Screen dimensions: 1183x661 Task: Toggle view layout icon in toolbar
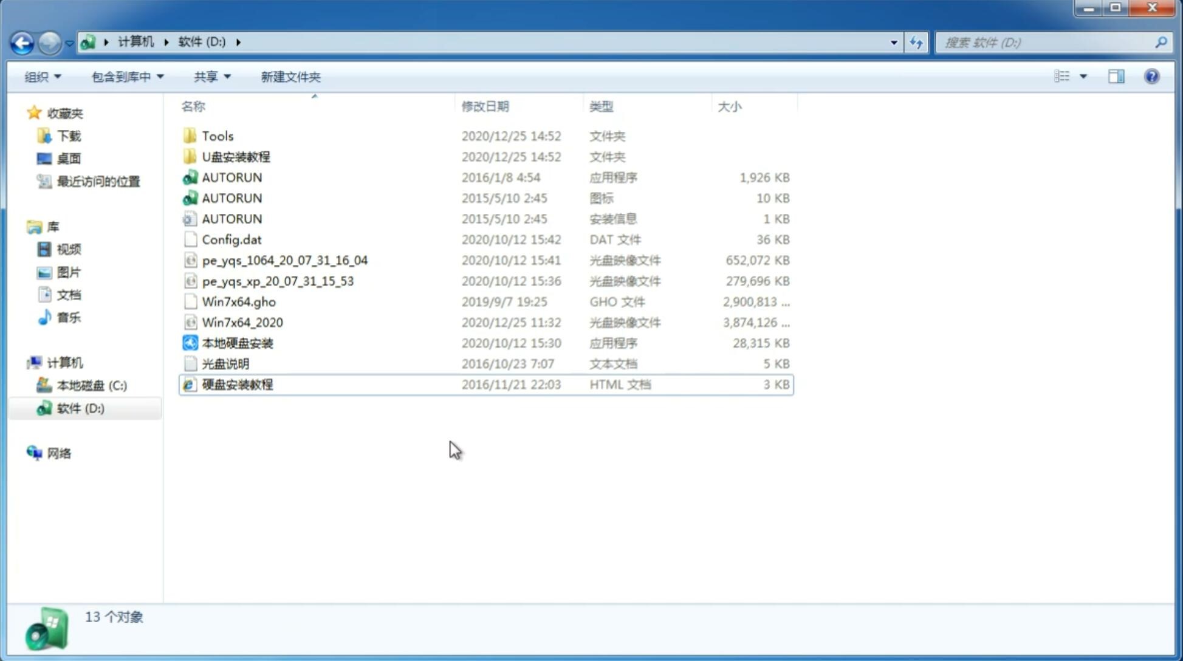[x=1116, y=77]
